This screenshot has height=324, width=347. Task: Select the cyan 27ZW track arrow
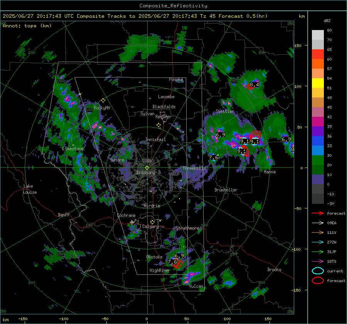click(x=318, y=242)
